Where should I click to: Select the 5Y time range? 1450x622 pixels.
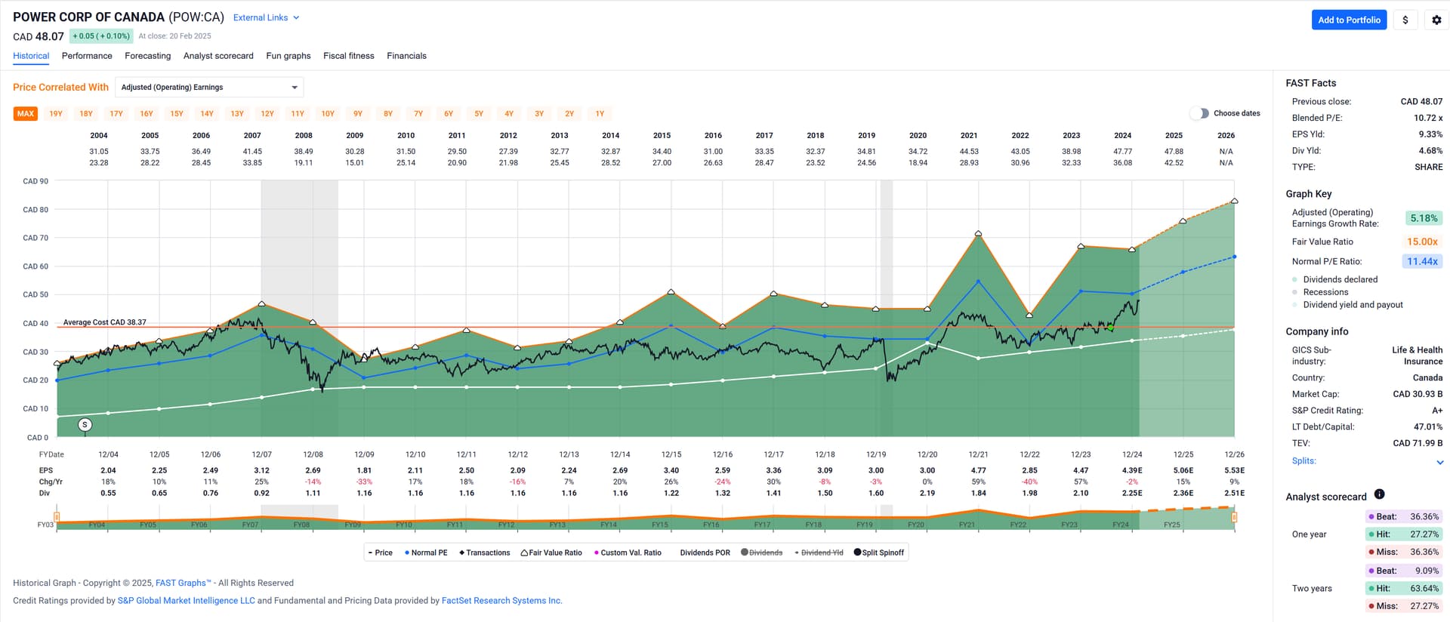[x=479, y=114]
